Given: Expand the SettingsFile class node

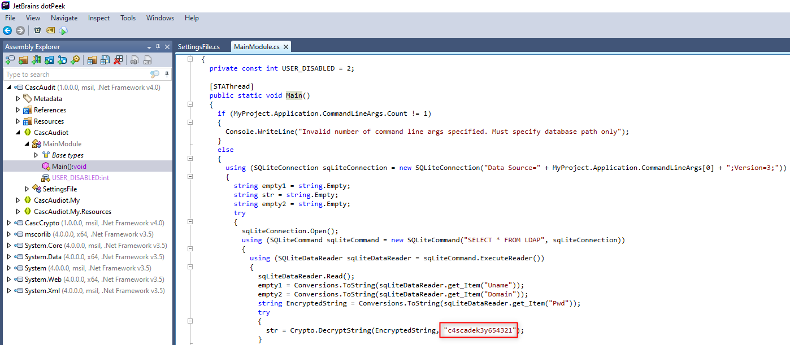Looking at the screenshot, I should (27, 189).
